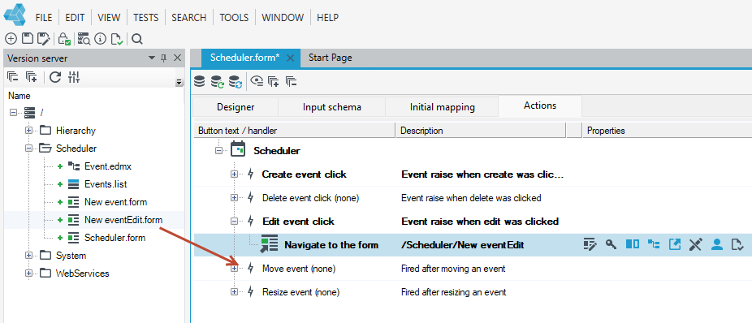
Task: Expand all actions in form toolbar
Action: click(x=274, y=81)
